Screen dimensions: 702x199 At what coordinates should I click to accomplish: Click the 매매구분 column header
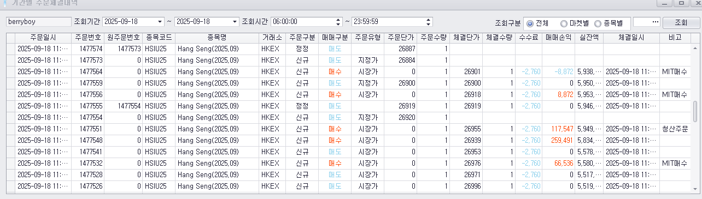tap(335, 38)
